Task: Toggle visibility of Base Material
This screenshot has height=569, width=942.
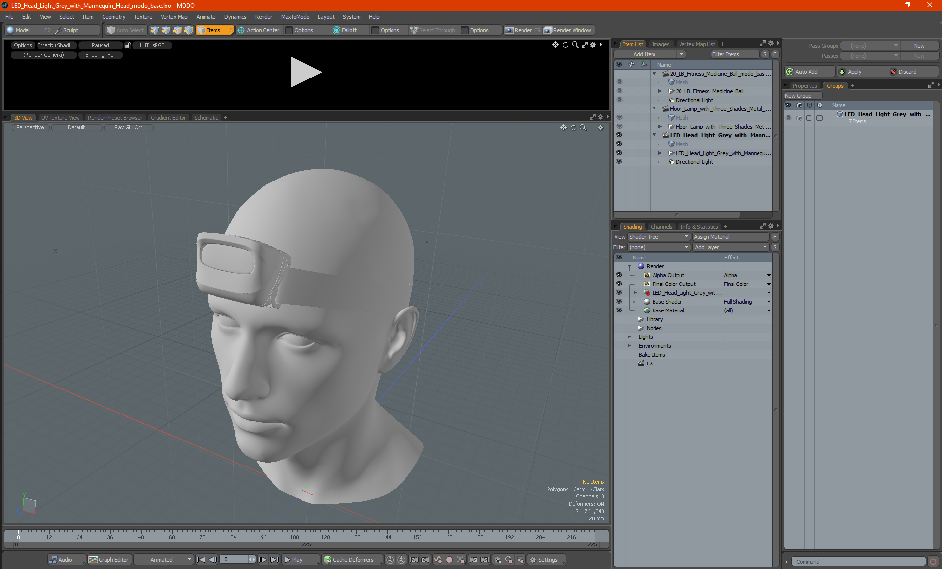Action: click(619, 310)
